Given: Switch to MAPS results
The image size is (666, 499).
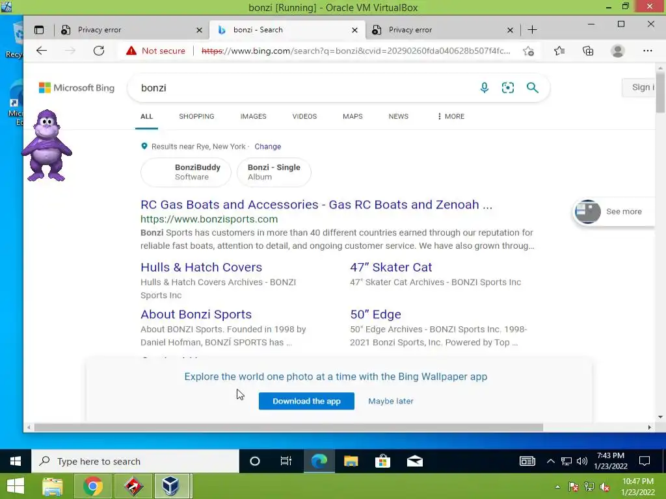Looking at the screenshot, I should click(353, 116).
